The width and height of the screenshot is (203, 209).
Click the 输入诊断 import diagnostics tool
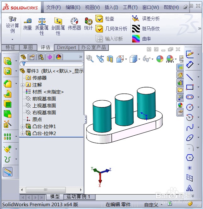point(109,39)
